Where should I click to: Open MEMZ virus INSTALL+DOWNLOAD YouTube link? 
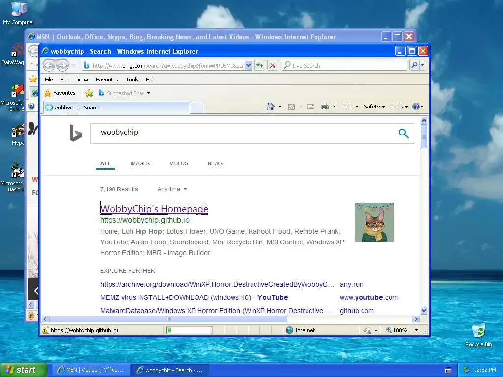[x=194, y=297]
